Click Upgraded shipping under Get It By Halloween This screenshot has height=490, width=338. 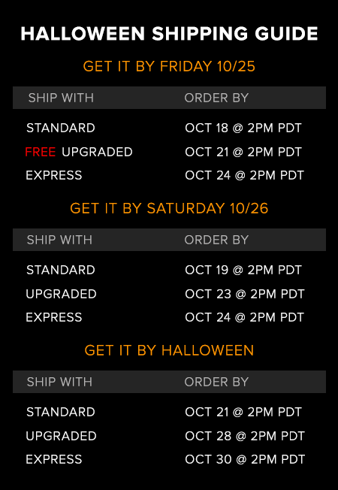point(61,436)
